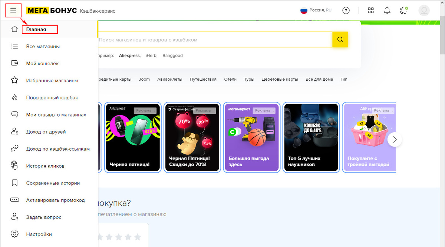Click the puzzle extension icon
Viewport: 445px width, 247px height.
coord(404,10)
